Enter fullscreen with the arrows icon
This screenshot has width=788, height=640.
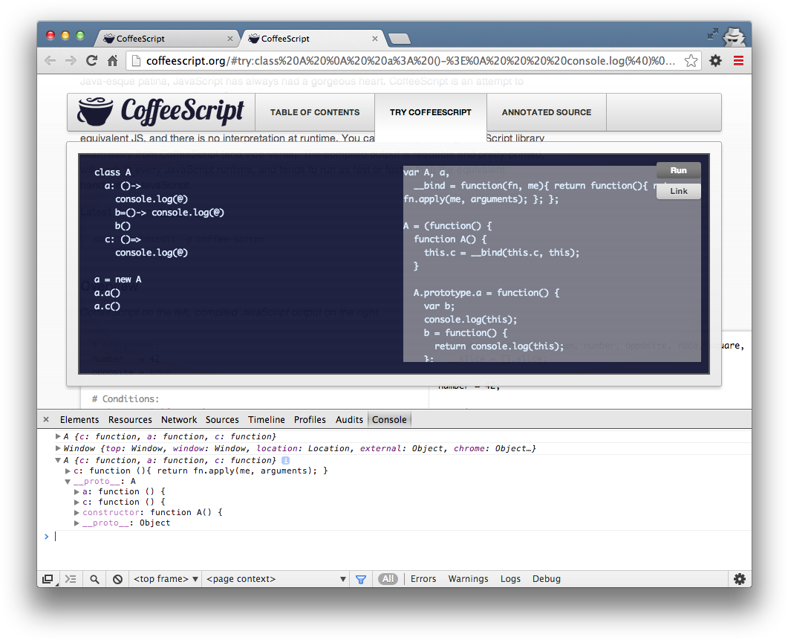(x=713, y=33)
